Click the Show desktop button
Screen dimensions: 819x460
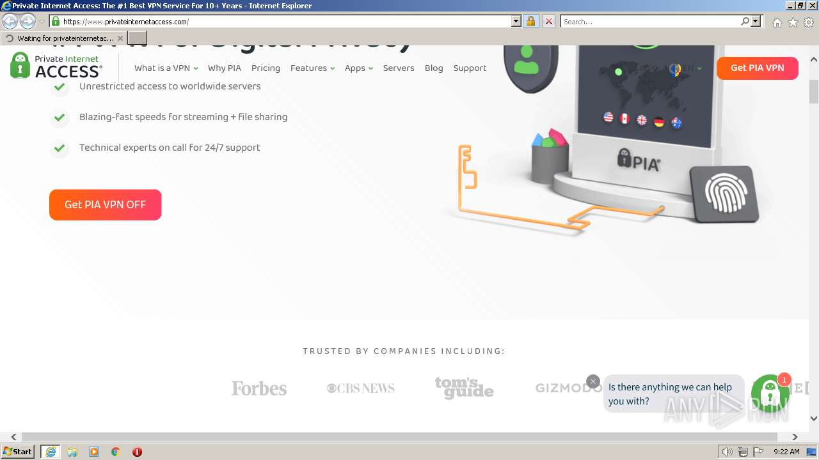click(813, 452)
